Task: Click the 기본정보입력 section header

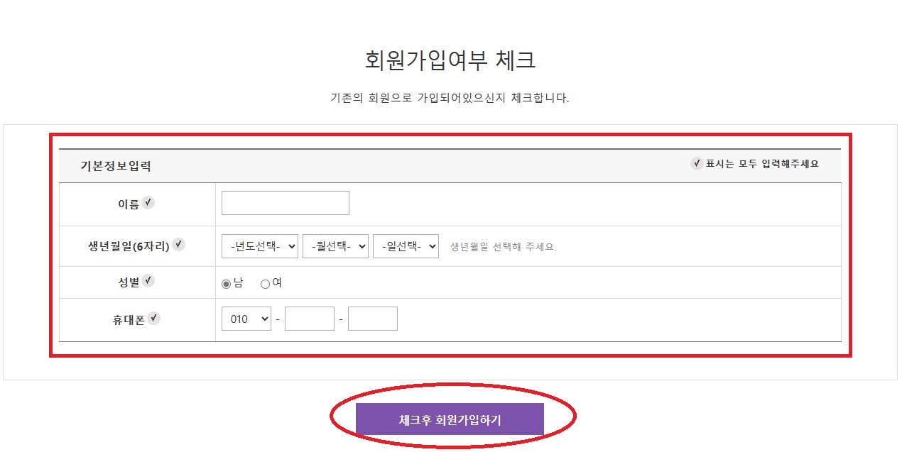Action: click(x=116, y=167)
